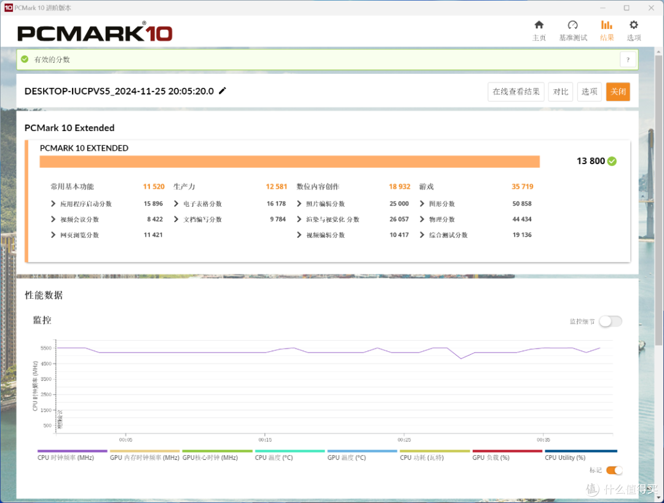Select the results bar chart icon 结果
The height and width of the screenshot is (503, 664).
click(606, 25)
